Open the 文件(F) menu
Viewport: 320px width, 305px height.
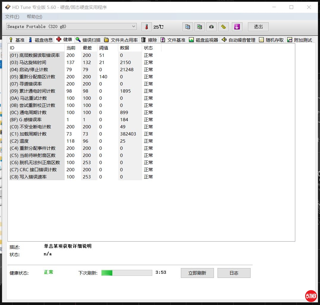click(12, 17)
